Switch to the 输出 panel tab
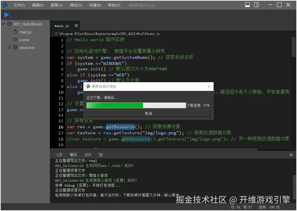 coord(73,155)
